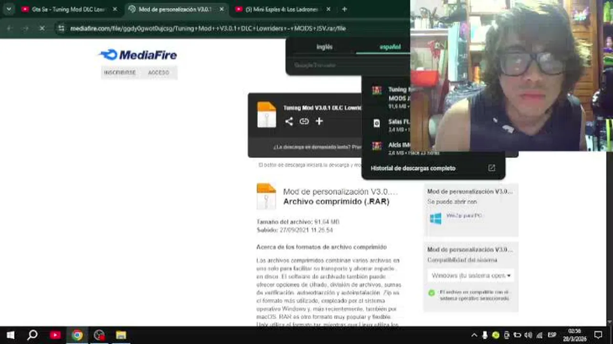The height and width of the screenshot is (344, 613).
Task: Open Google Chrome from the taskbar
Action: click(77, 335)
